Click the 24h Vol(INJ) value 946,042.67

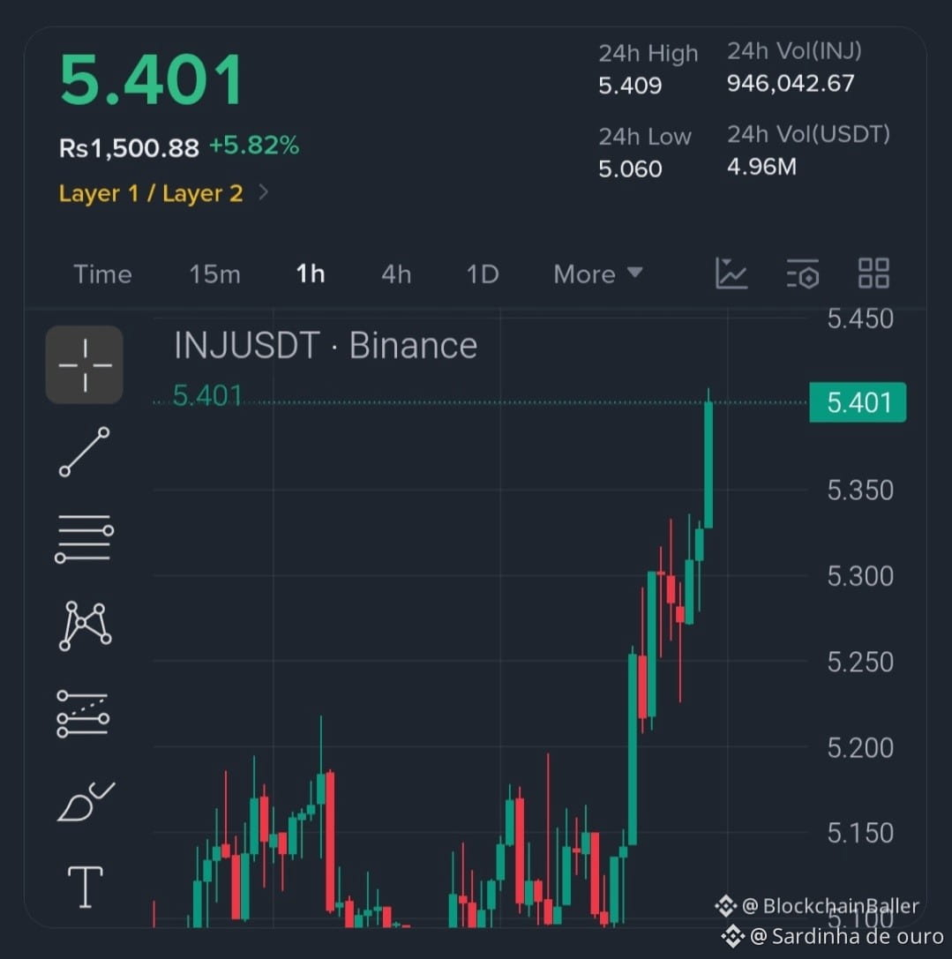tap(791, 83)
